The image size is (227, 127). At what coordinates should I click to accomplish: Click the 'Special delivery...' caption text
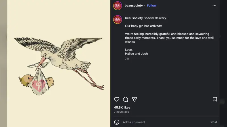(156, 18)
